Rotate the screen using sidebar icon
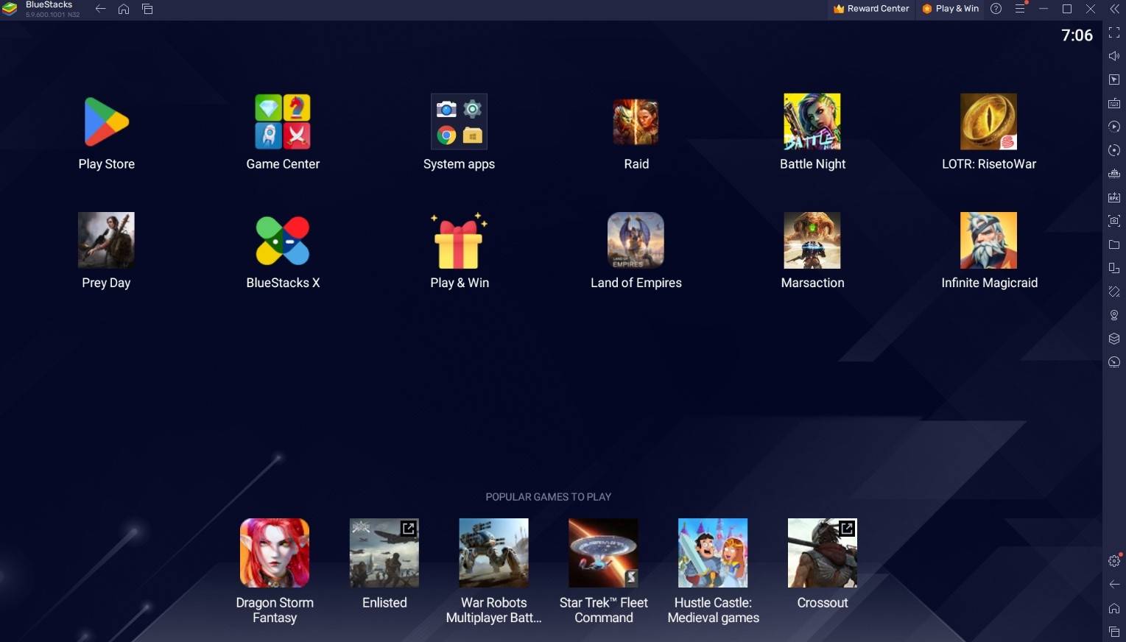The height and width of the screenshot is (642, 1126). pos(1114,292)
